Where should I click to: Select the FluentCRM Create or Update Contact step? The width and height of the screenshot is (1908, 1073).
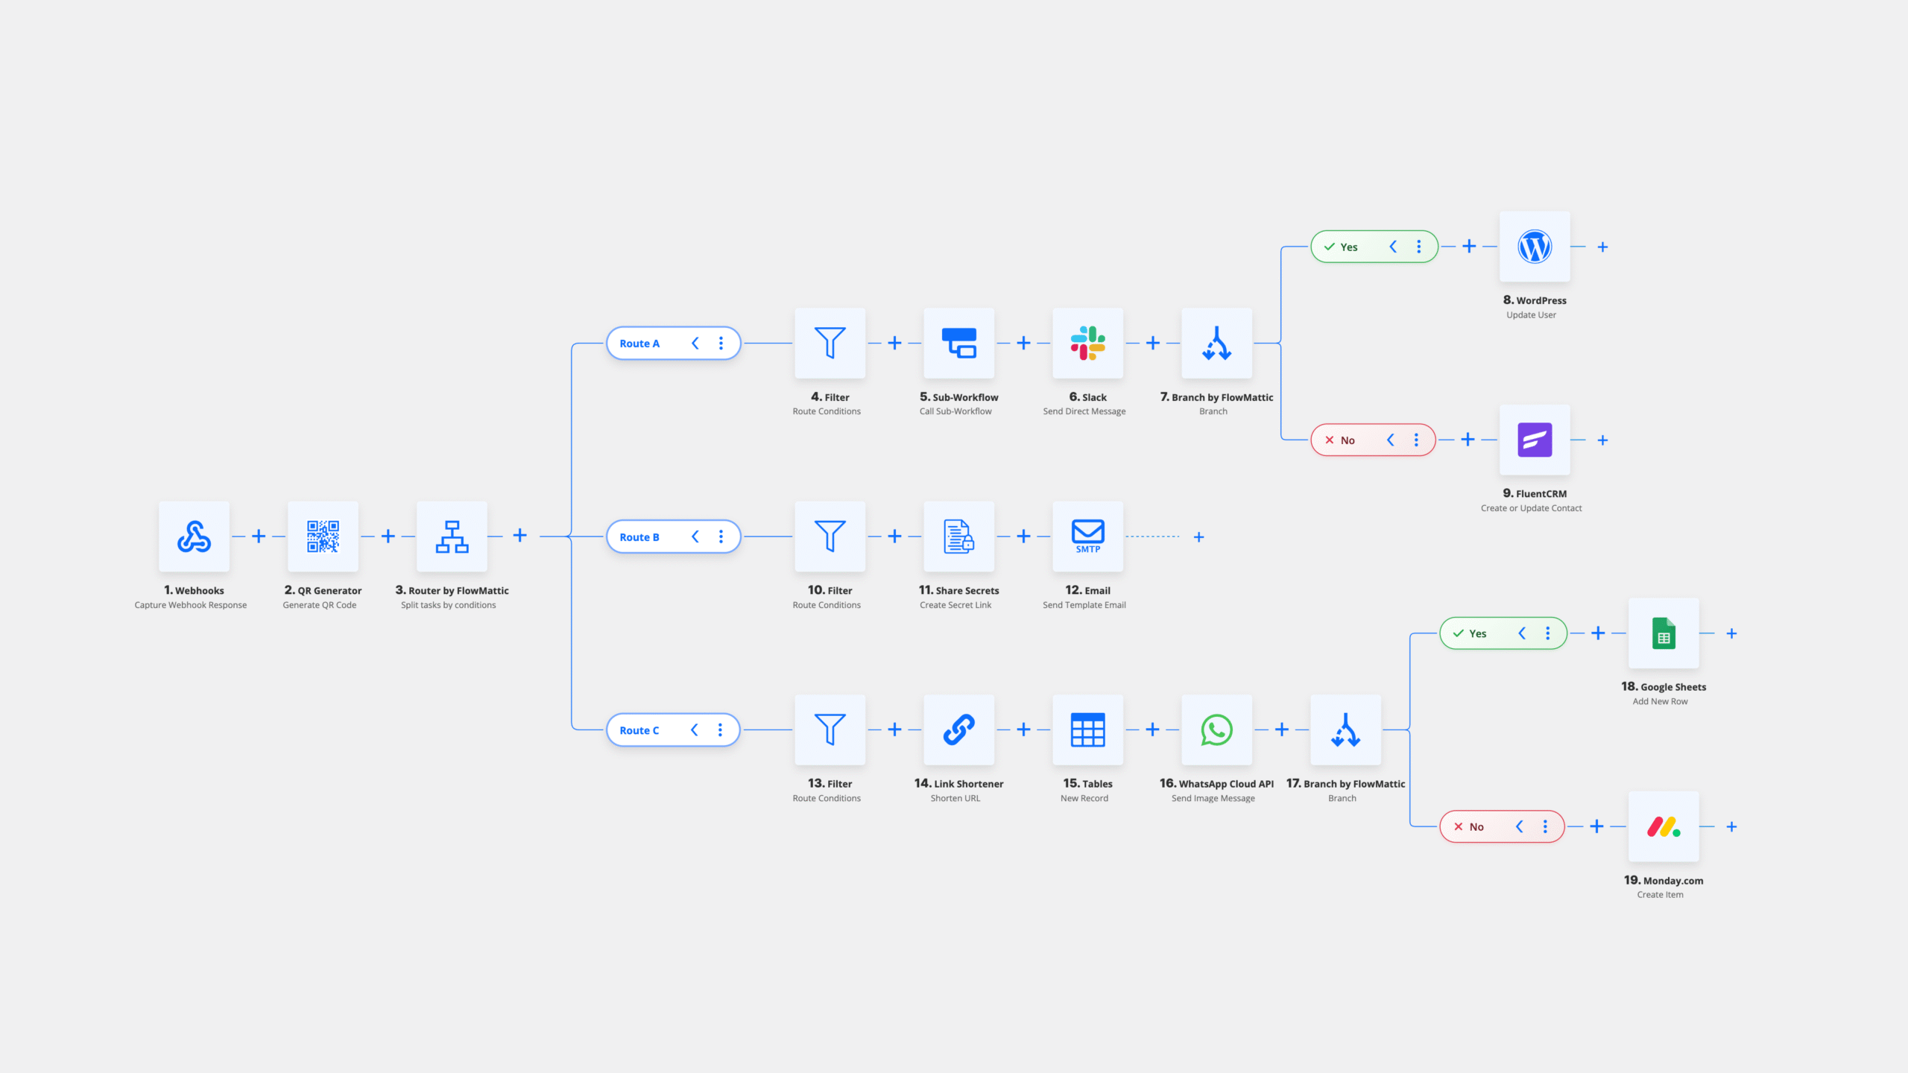pyautogui.click(x=1534, y=440)
